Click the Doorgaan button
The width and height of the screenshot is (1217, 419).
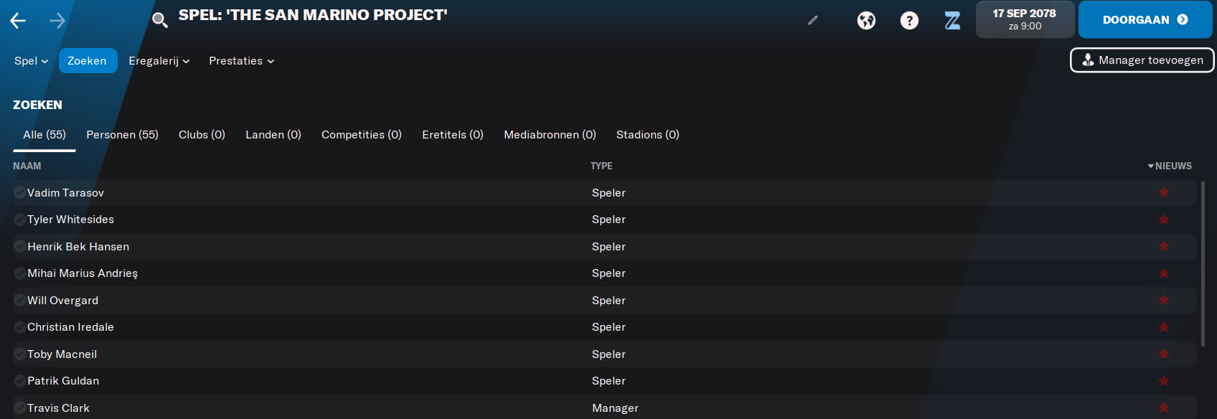[1145, 19]
